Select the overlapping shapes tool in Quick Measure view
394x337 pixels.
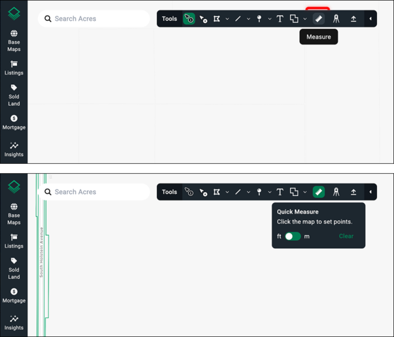click(x=294, y=192)
